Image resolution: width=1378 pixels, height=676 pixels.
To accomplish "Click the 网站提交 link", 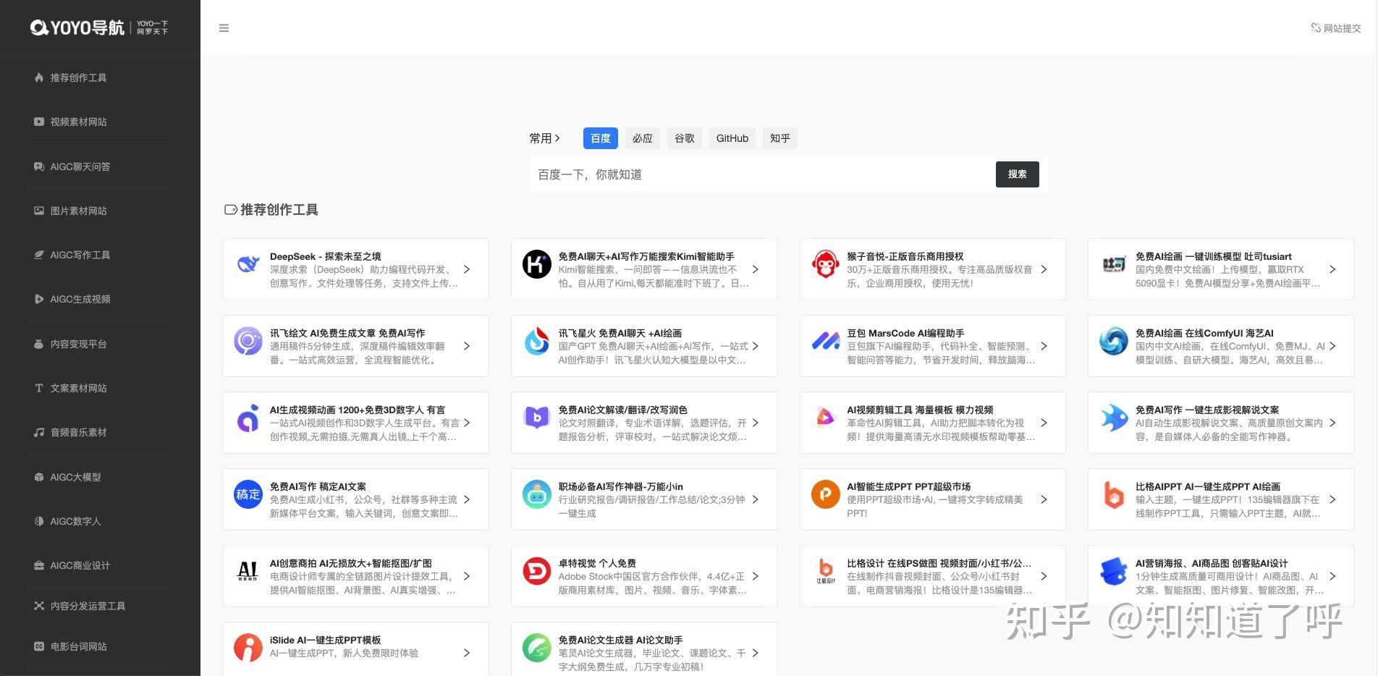I will [x=1336, y=28].
